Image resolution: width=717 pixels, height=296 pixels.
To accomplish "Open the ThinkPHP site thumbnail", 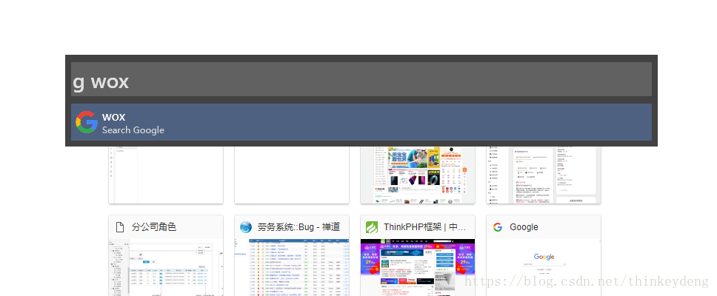I will 418,267.
